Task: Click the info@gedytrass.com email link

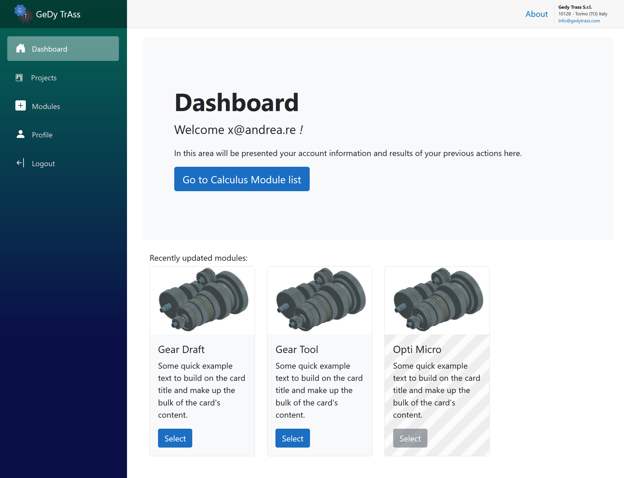Action: point(579,21)
